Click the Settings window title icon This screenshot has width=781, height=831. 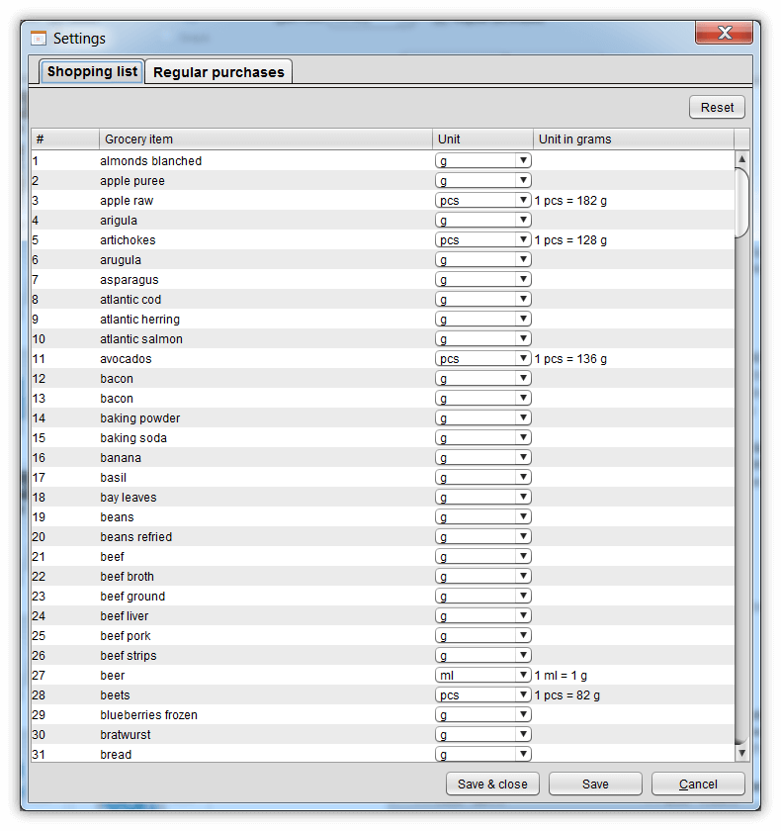pos(39,39)
